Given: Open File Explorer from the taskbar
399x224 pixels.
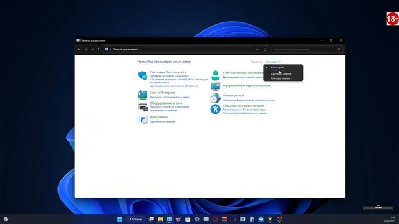Looking at the screenshot, I should click(160, 219).
